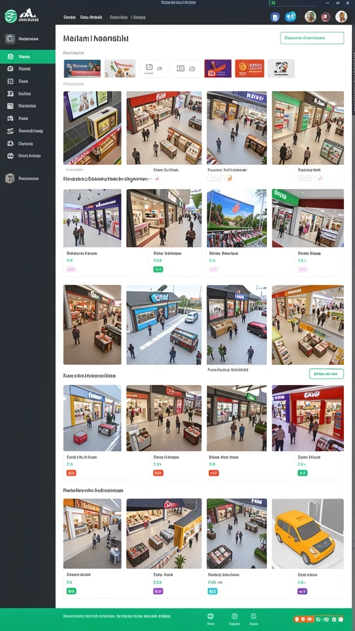Select the purple banner thumbnail in the top strip

(x=218, y=68)
